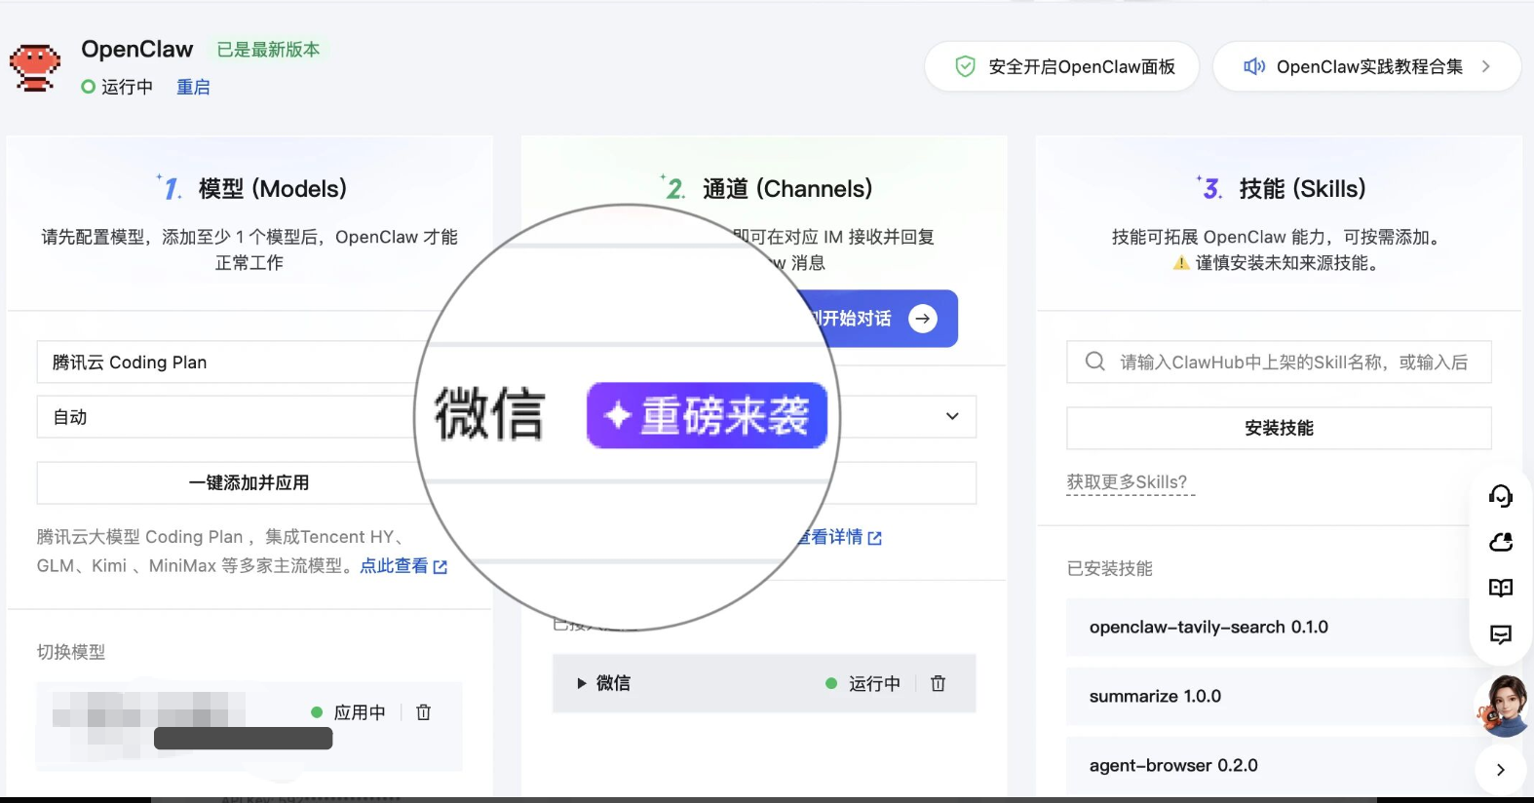The image size is (1534, 803).
Task: Click the assistant avatar character
Action: coord(1504,707)
